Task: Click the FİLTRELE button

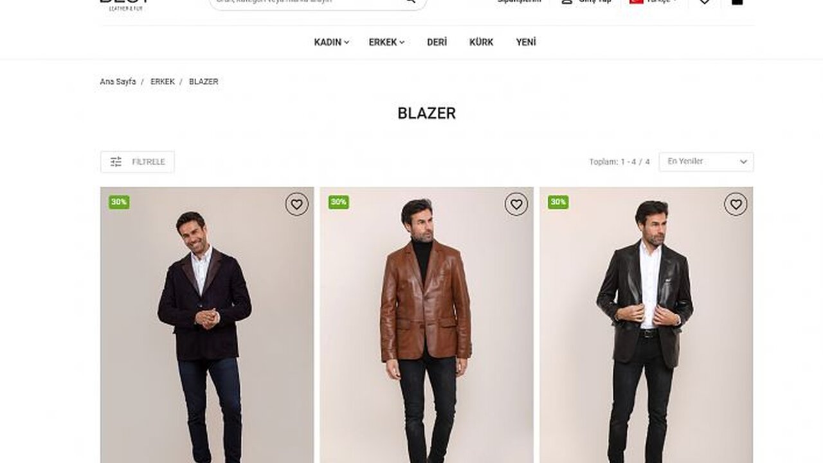Action: [137, 162]
